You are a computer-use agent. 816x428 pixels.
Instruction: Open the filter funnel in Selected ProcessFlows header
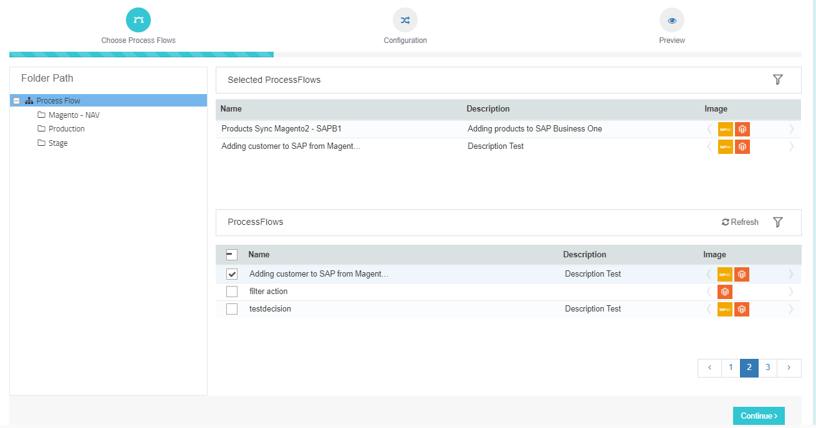pyautogui.click(x=777, y=80)
